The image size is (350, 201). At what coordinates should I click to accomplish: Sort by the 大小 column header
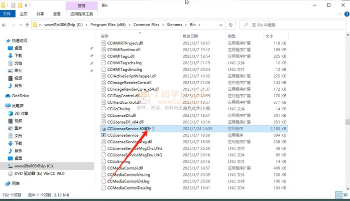[x=269, y=36]
